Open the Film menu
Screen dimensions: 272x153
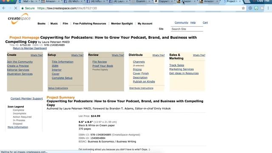tap(65, 24)
